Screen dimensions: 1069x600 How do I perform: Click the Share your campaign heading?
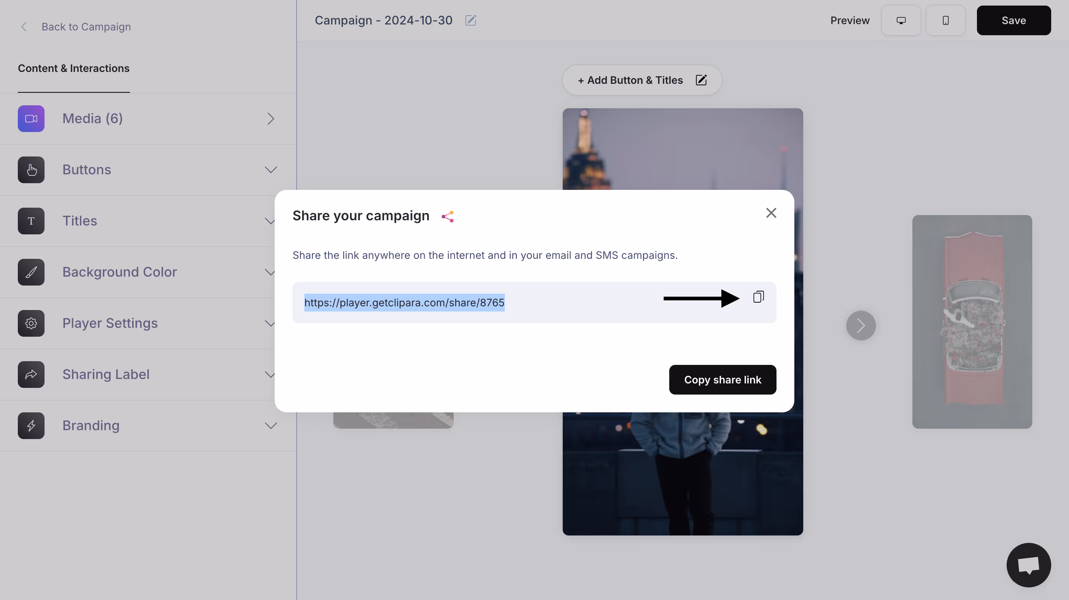(361, 215)
